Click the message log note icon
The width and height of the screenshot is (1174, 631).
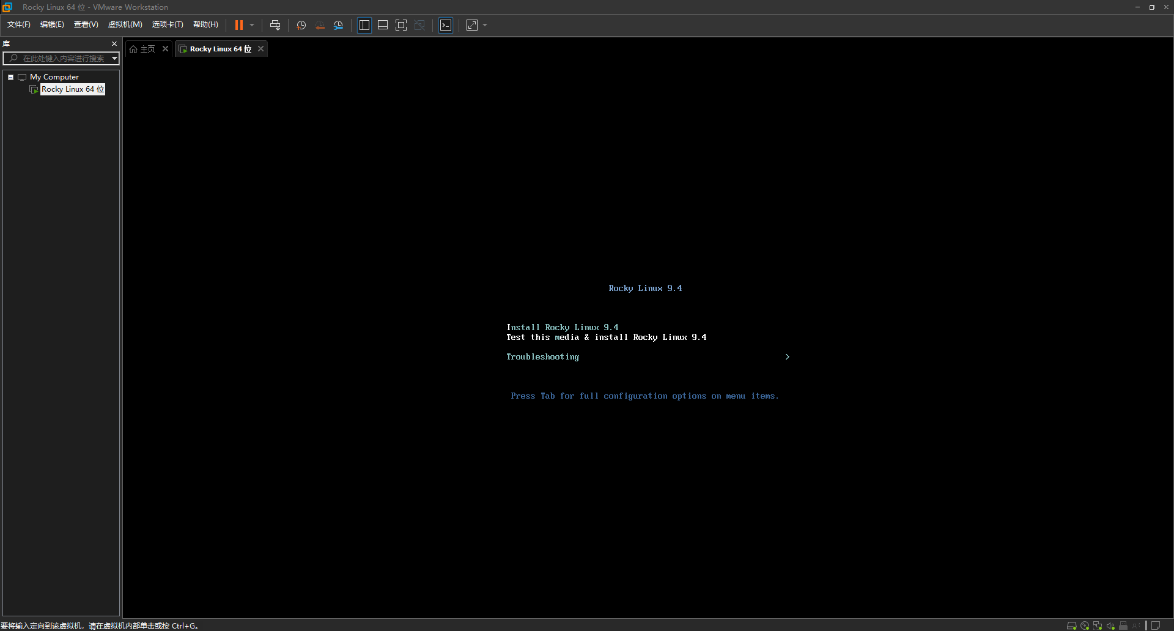tap(1156, 625)
